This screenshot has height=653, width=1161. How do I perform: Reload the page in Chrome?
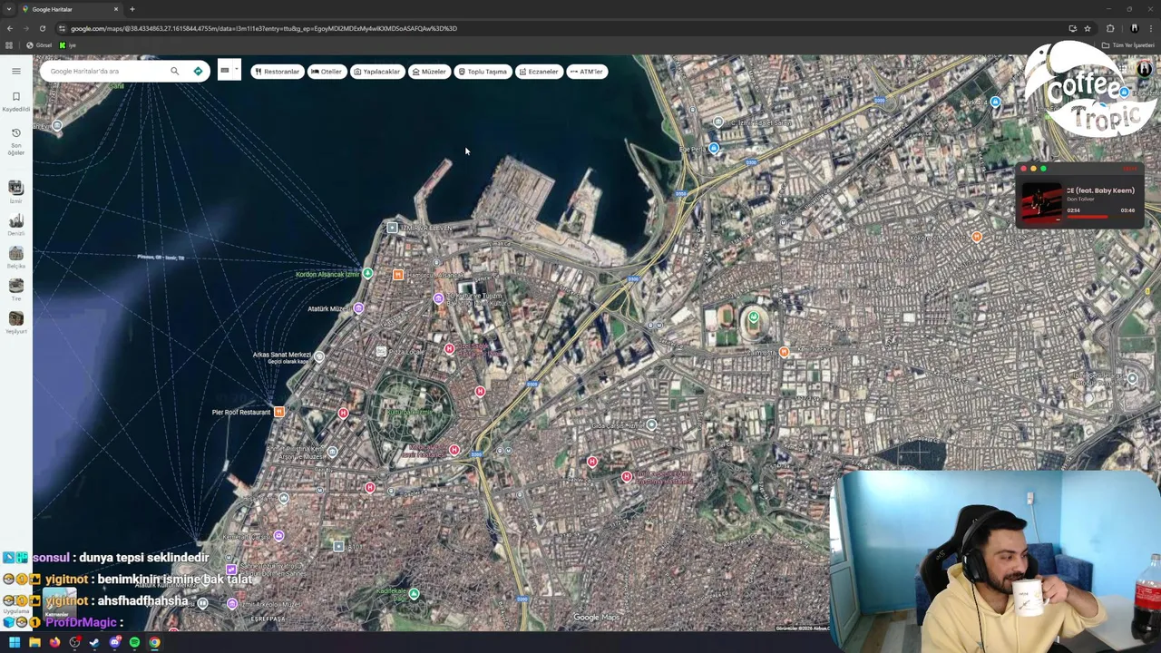42,28
